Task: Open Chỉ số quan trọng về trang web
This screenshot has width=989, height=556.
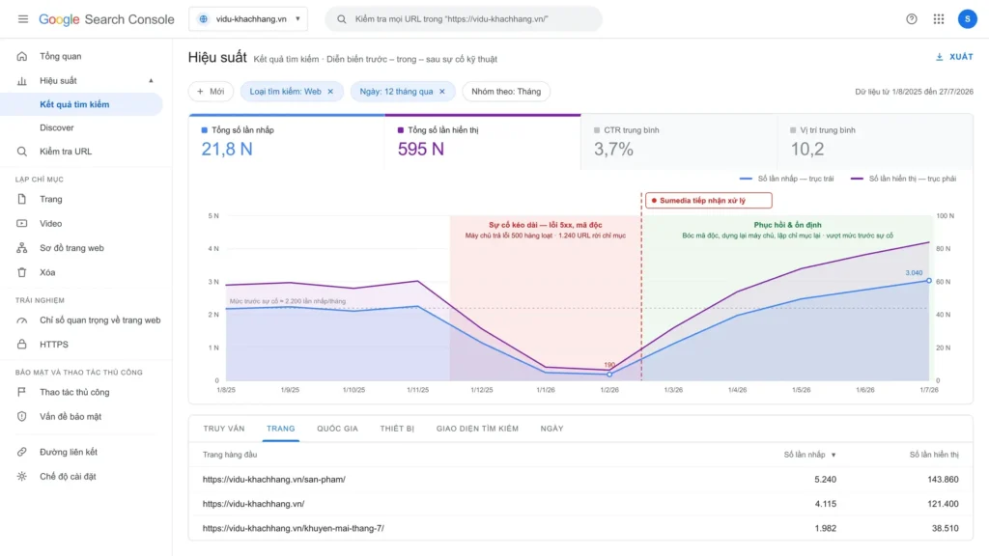Action: (x=100, y=320)
